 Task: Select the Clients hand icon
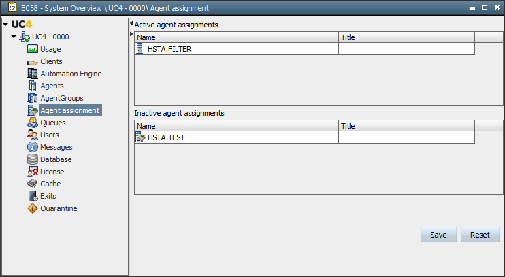pyautogui.click(x=33, y=61)
